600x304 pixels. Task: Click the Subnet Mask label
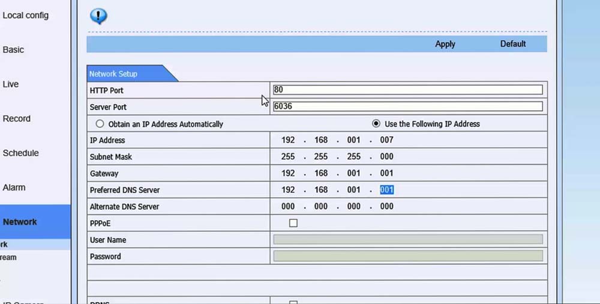click(x=111, y=157)
